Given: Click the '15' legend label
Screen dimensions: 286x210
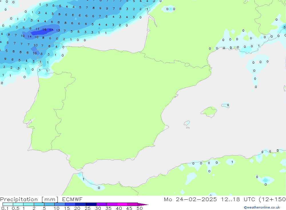Looking at the screenshot, I should (67, 208).
